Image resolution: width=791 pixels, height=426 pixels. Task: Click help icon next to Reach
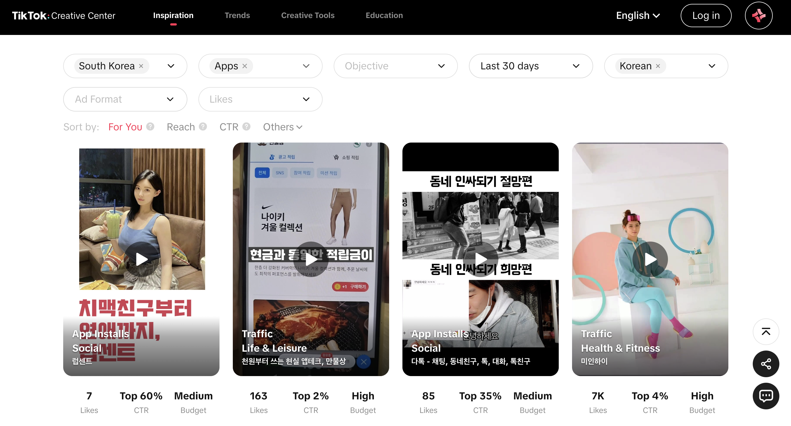coord(203,127)
